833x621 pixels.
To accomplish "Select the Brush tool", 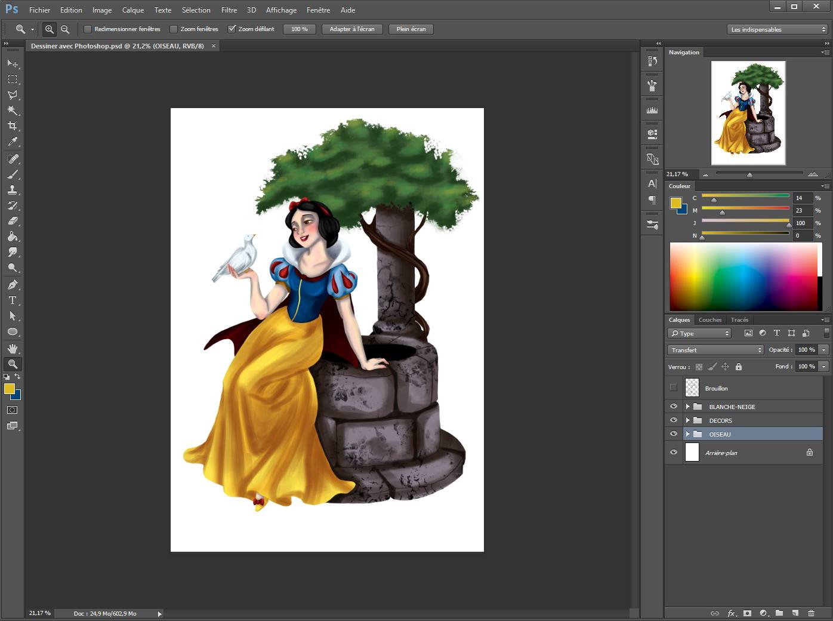I will pos(13,174).
